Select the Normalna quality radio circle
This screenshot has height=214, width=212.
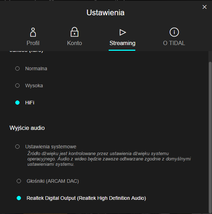pyautogui.click(x=17, y=68)
